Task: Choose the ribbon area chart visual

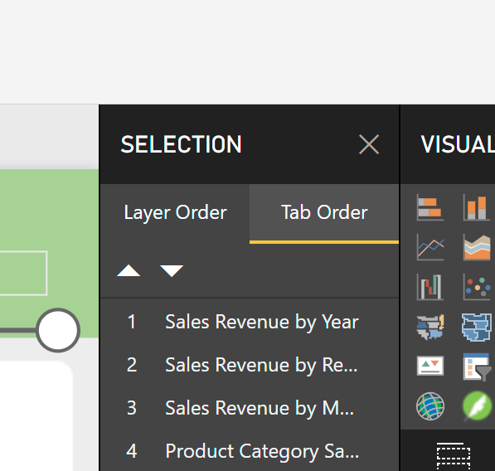Action: pyautogui.click(x=477, y=247)
